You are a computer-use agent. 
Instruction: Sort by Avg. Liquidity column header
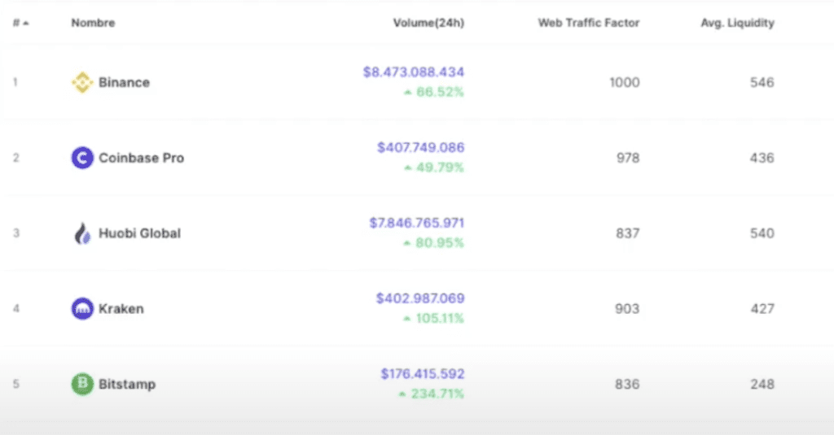(737, 23)
